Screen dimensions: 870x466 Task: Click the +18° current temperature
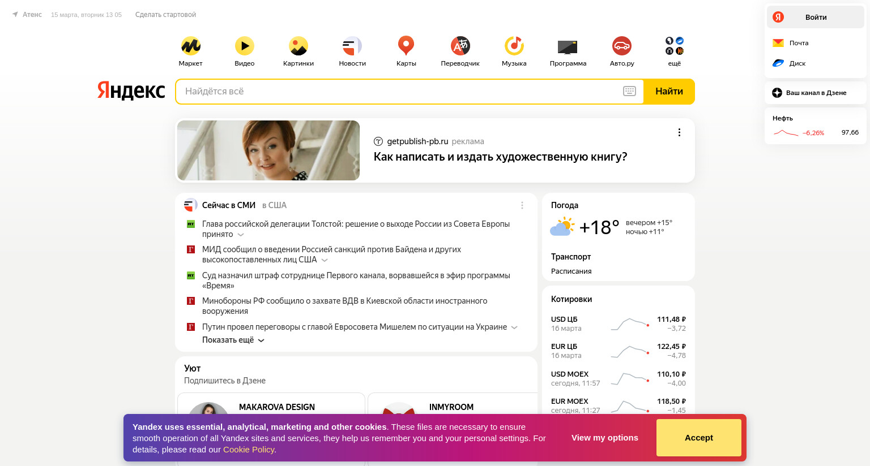tap(599, 227)
